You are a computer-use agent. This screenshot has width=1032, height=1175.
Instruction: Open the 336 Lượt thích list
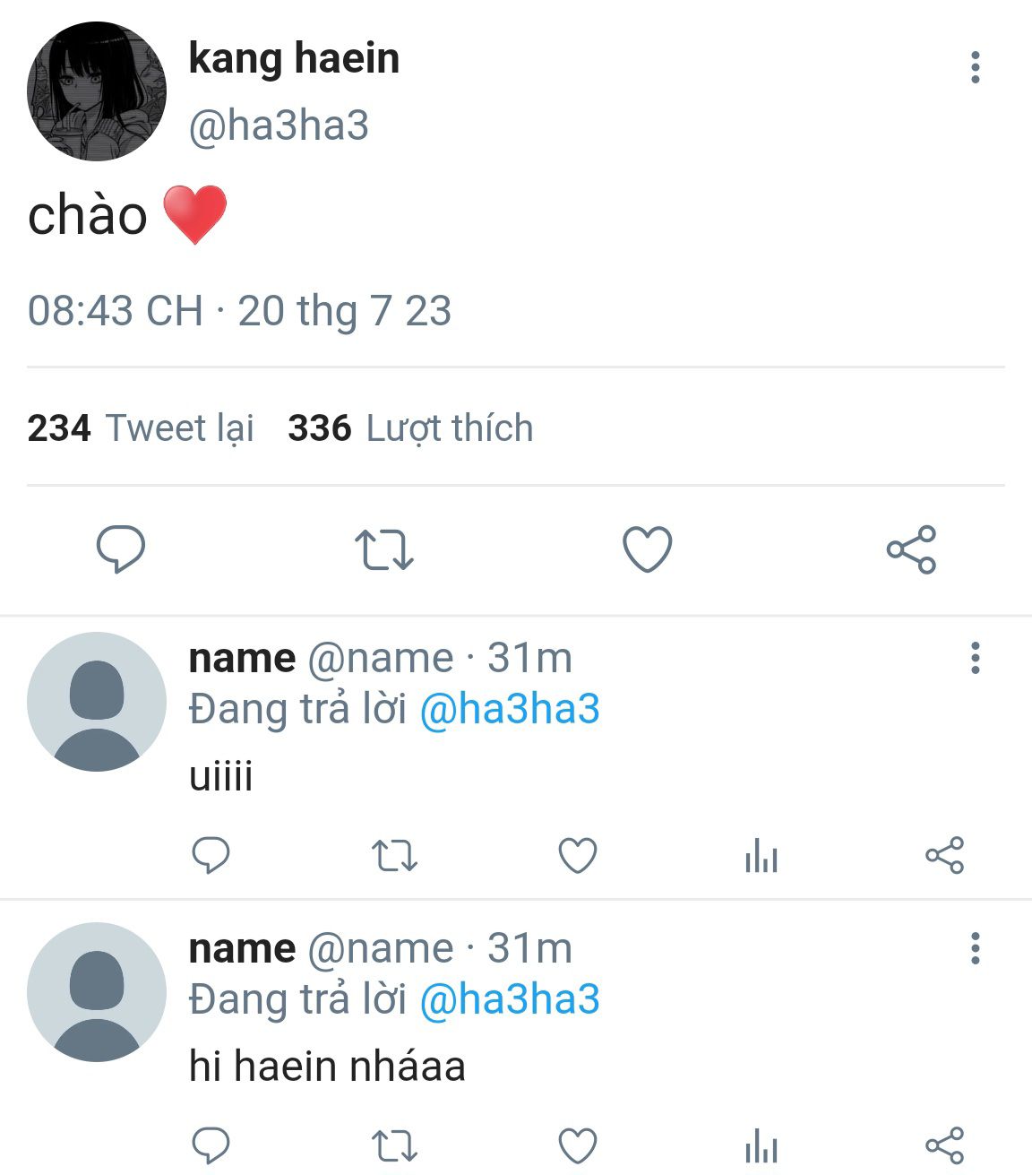410,428
